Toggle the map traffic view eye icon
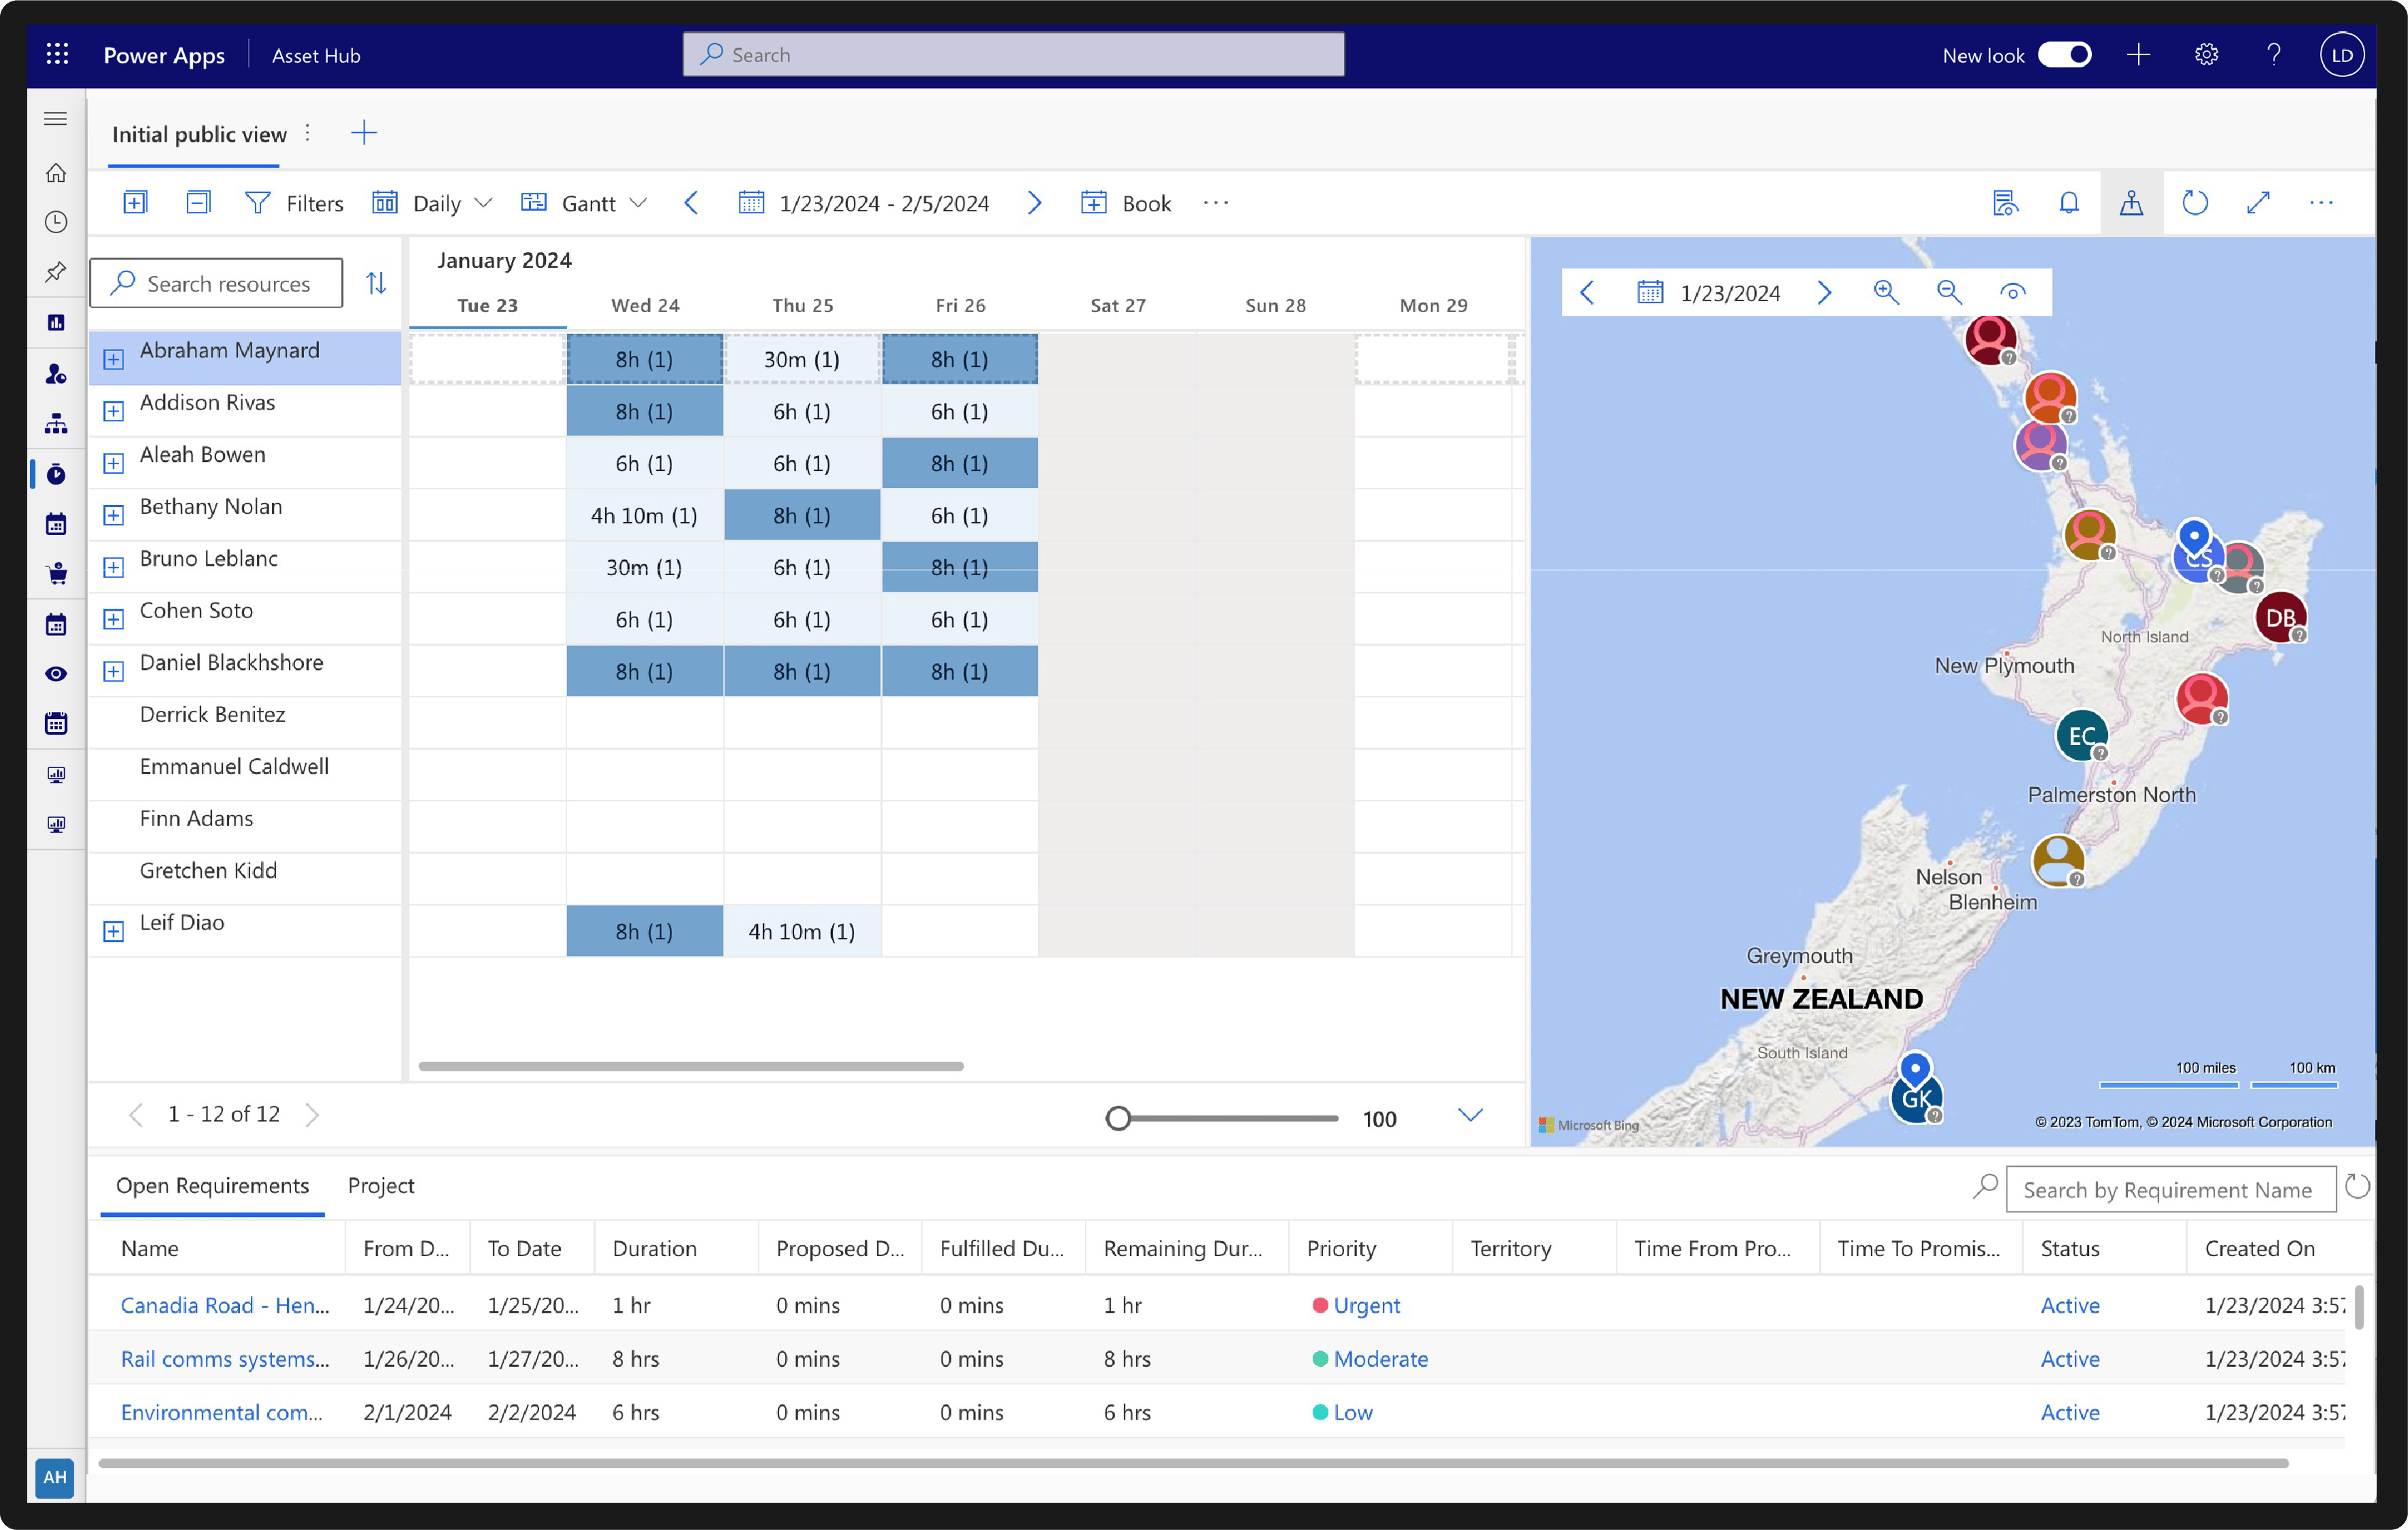This screenshot has height=1530, width=2408. [2013, 292]
